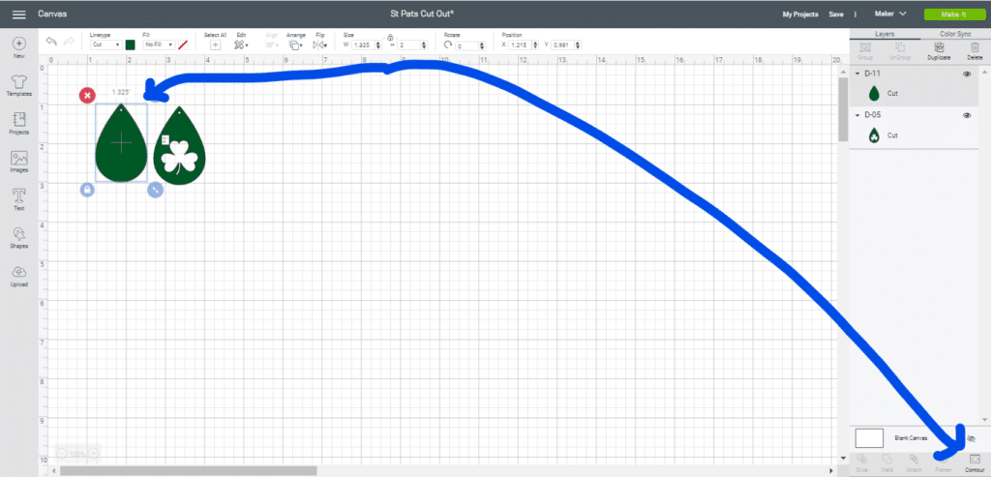Open the Maker machine dropdown
Screen dimensions: 991x477
(x=888, y=15)
